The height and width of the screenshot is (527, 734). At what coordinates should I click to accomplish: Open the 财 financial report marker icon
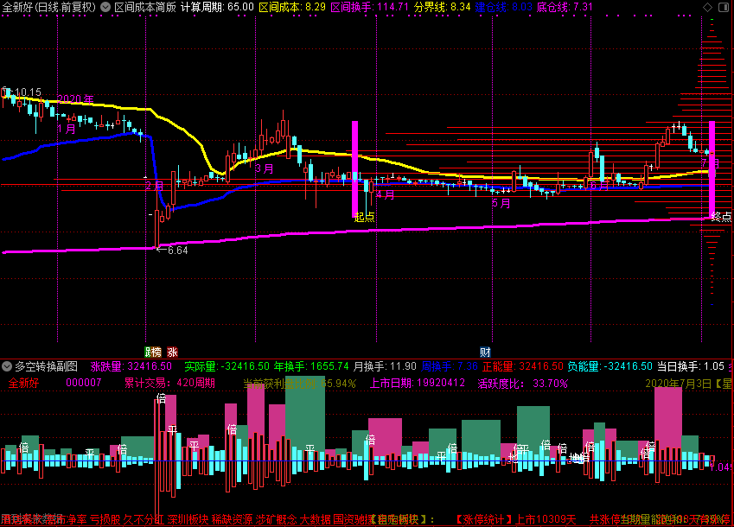click(485, 352)
